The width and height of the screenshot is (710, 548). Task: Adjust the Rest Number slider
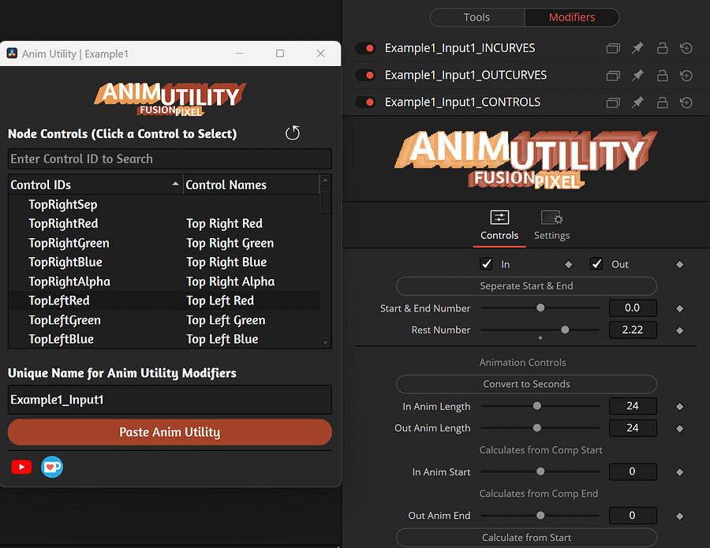565,330
